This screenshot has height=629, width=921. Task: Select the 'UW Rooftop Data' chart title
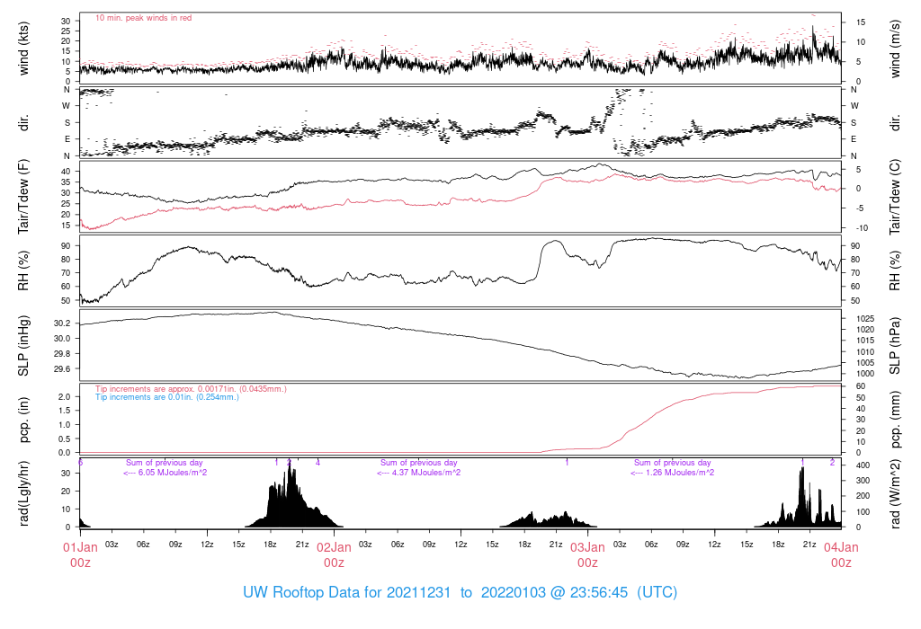(460, 592)
